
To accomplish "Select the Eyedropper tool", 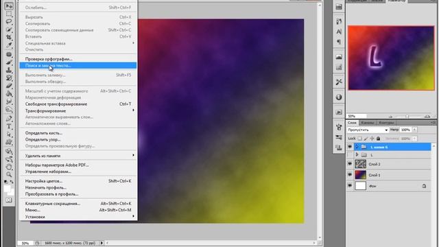I will (x=9, y=45).
